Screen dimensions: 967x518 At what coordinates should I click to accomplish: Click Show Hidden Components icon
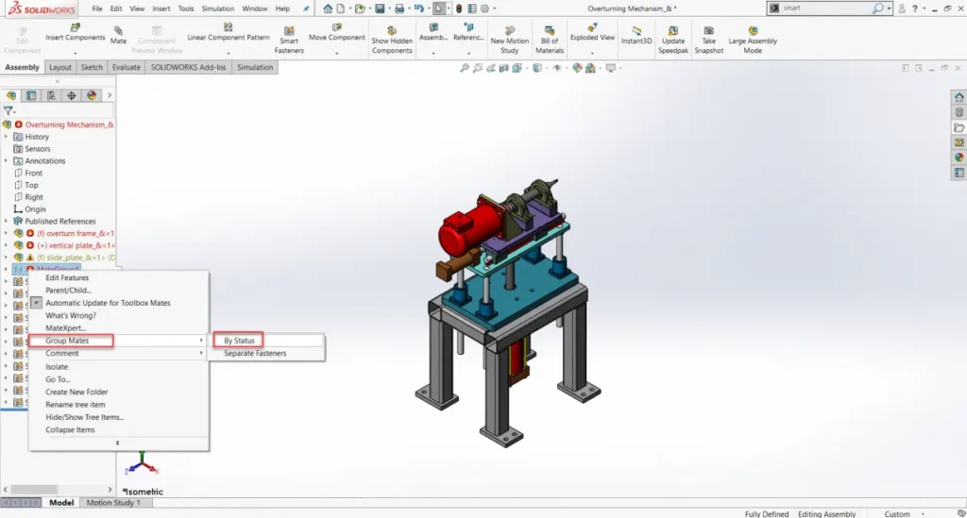coord(392,30)
